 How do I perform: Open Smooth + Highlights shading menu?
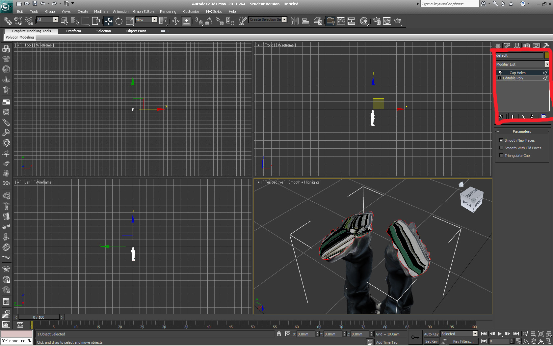click(304, 182)
